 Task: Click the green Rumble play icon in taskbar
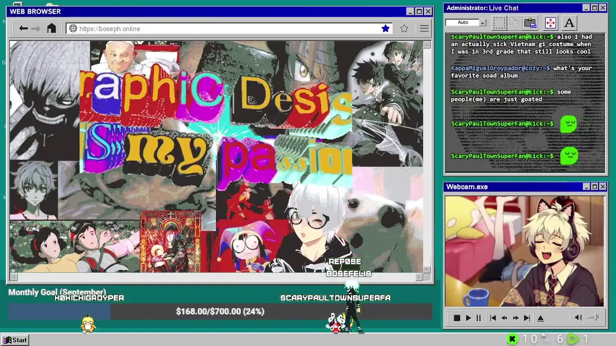tap(573, 339)
